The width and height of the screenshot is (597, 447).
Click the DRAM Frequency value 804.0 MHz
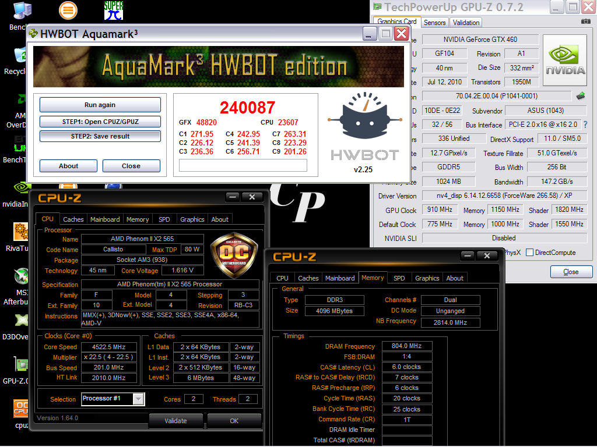(x=406, y=346)
